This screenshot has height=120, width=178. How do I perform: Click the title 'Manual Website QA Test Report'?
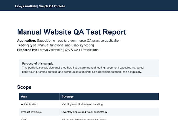[71, 32]
